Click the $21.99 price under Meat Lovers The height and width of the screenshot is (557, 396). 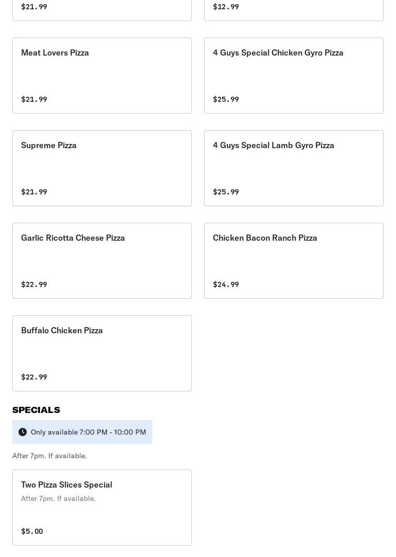pyautogui.click(x=34, y=99)
